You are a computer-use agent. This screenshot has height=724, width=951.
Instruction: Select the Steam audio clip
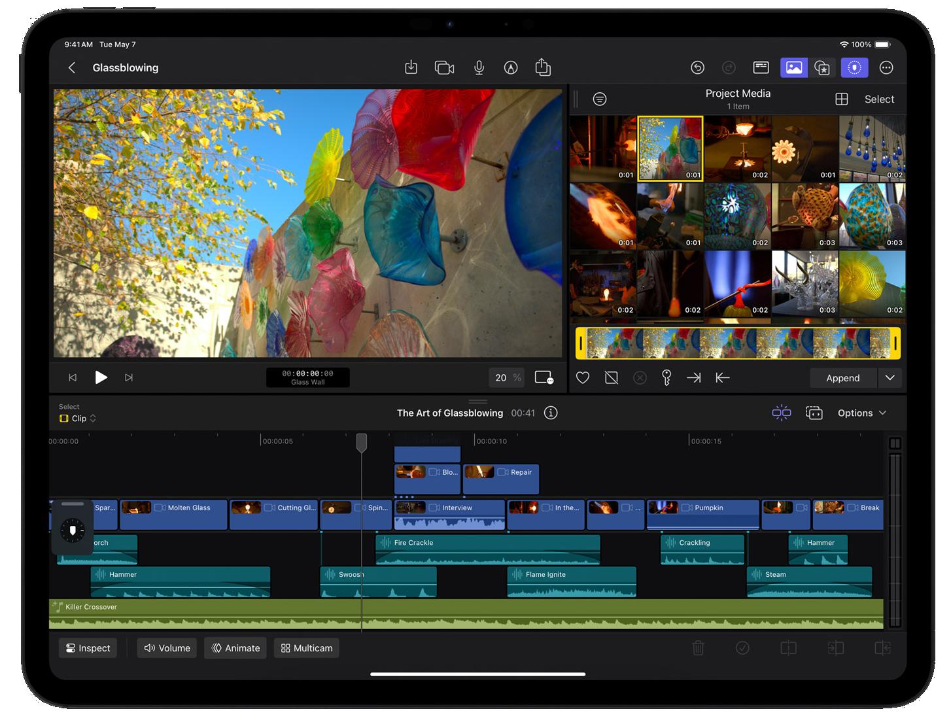tap(810, 581)
